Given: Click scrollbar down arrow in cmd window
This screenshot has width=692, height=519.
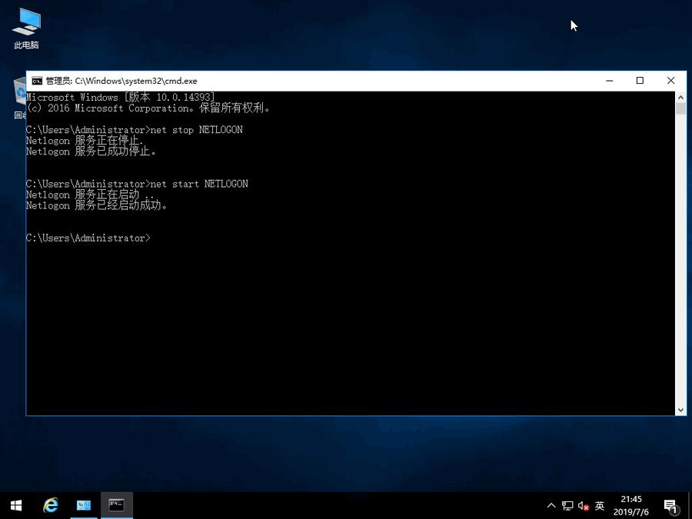Looking at the screenshot, I should pos(680,408).
